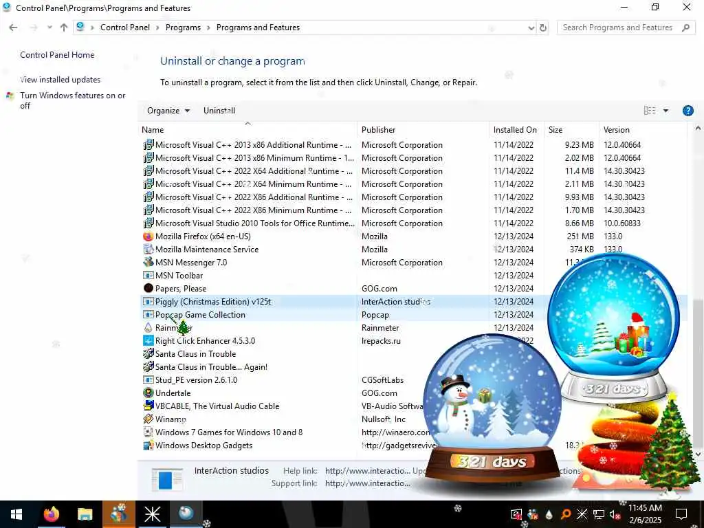Sort by the Publisher column header

(x=423, y=130)
